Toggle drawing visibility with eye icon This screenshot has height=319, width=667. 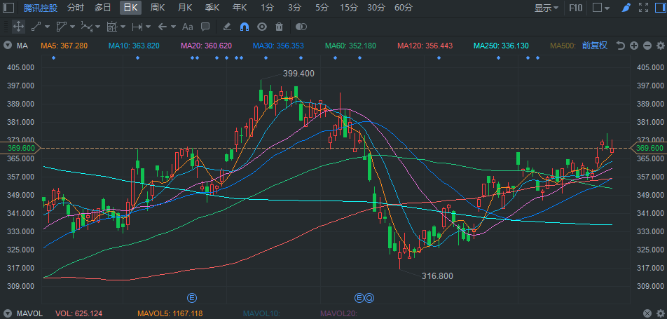(x=262, y=27)
